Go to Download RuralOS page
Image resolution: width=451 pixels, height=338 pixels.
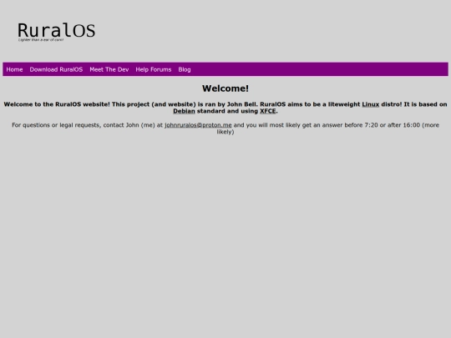[56, 69]
